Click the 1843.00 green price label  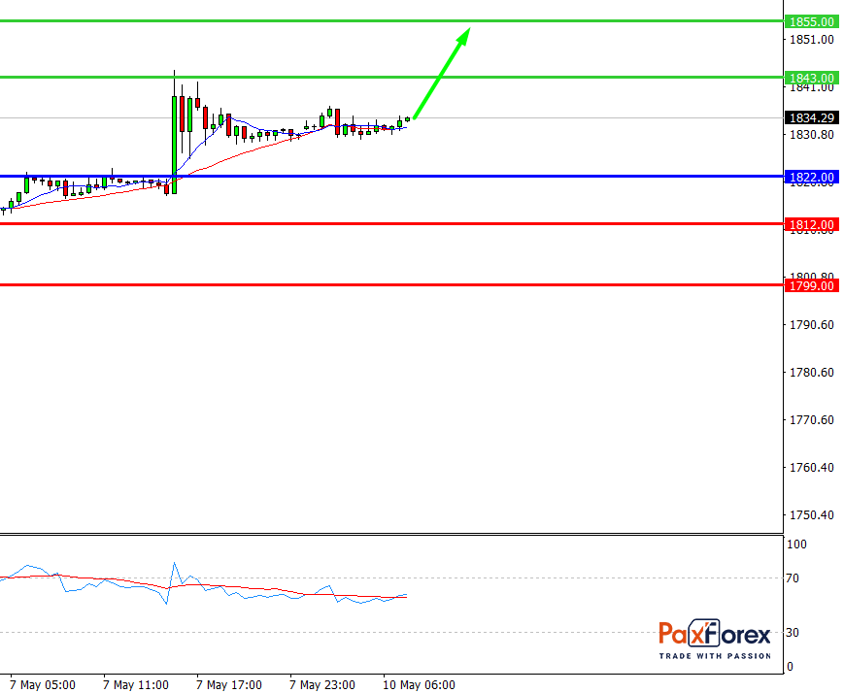pos(812,78)
